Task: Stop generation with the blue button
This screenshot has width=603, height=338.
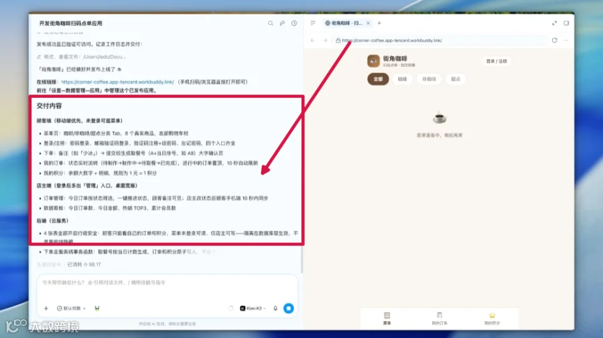Action: point(288,308)
